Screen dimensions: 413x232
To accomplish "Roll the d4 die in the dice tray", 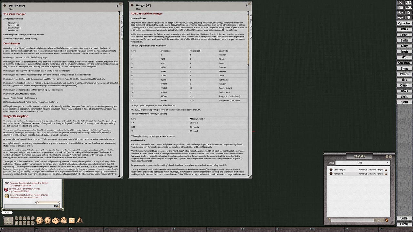I will [80, 220].
